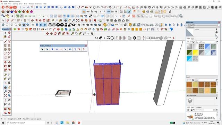Image resolution: width=222 pixels, height=125 pixels.
Task: Click the black gear settings icon
Action: click(x=134, y=38)
